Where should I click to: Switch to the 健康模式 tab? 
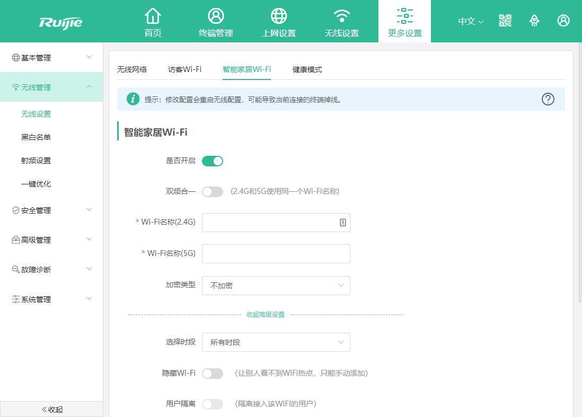pos(307,69)
